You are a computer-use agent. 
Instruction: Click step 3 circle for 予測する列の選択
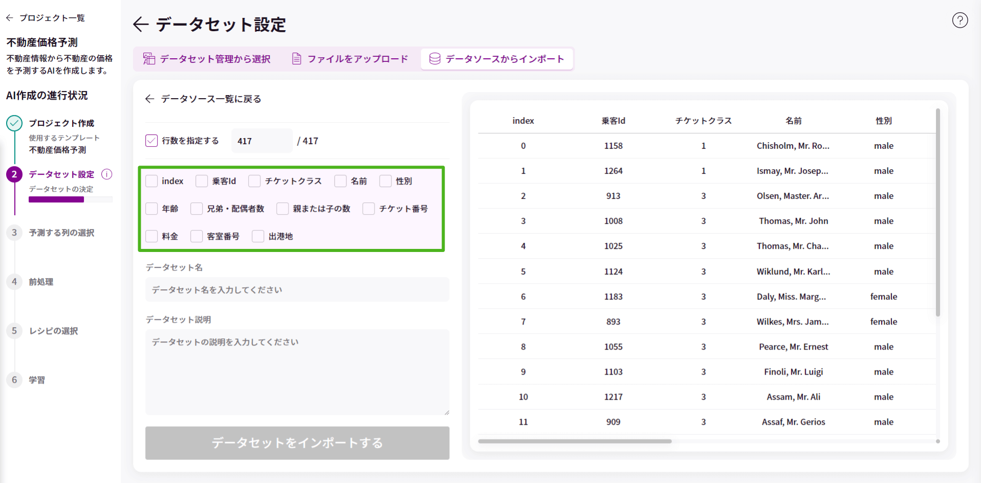[x=14, y=233]
